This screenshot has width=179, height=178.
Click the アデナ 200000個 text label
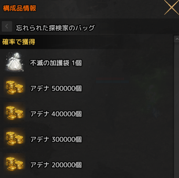coord(56,165)
